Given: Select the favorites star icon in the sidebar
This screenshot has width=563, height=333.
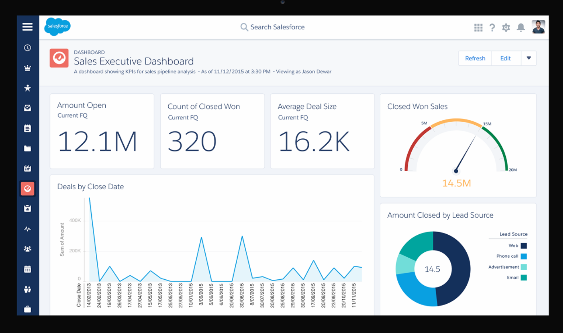Looking at the screenshot, I should point(27,88).
